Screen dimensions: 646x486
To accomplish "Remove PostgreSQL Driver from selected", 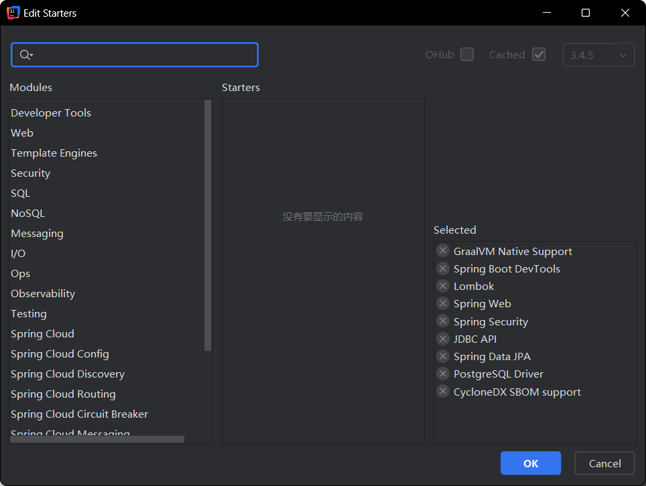I will (x=443, y=374).
